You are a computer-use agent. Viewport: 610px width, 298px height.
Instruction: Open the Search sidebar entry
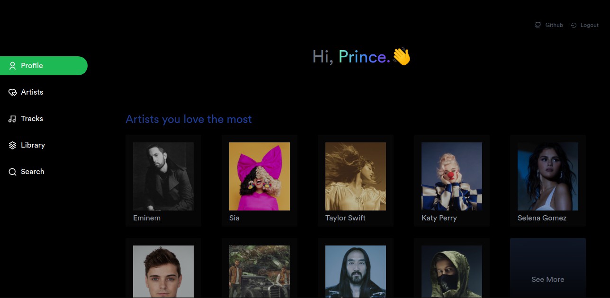pyautogui.click(x=33, y=171)
